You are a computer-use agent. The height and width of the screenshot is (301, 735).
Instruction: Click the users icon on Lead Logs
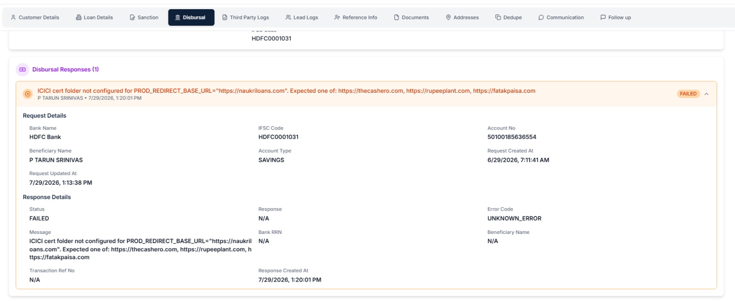(288, 17)
